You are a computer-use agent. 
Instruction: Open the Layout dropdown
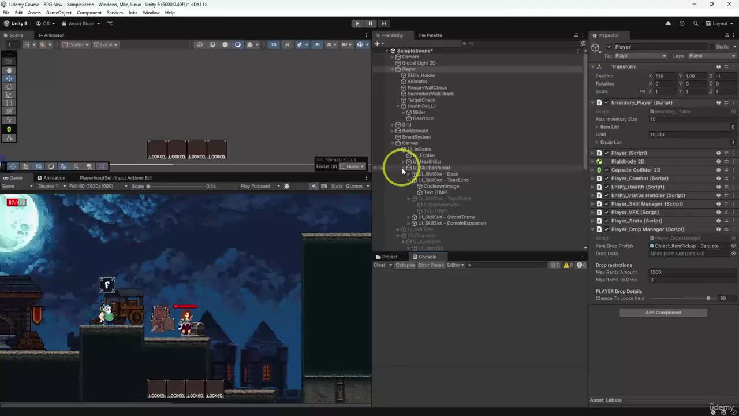[720, 24]
